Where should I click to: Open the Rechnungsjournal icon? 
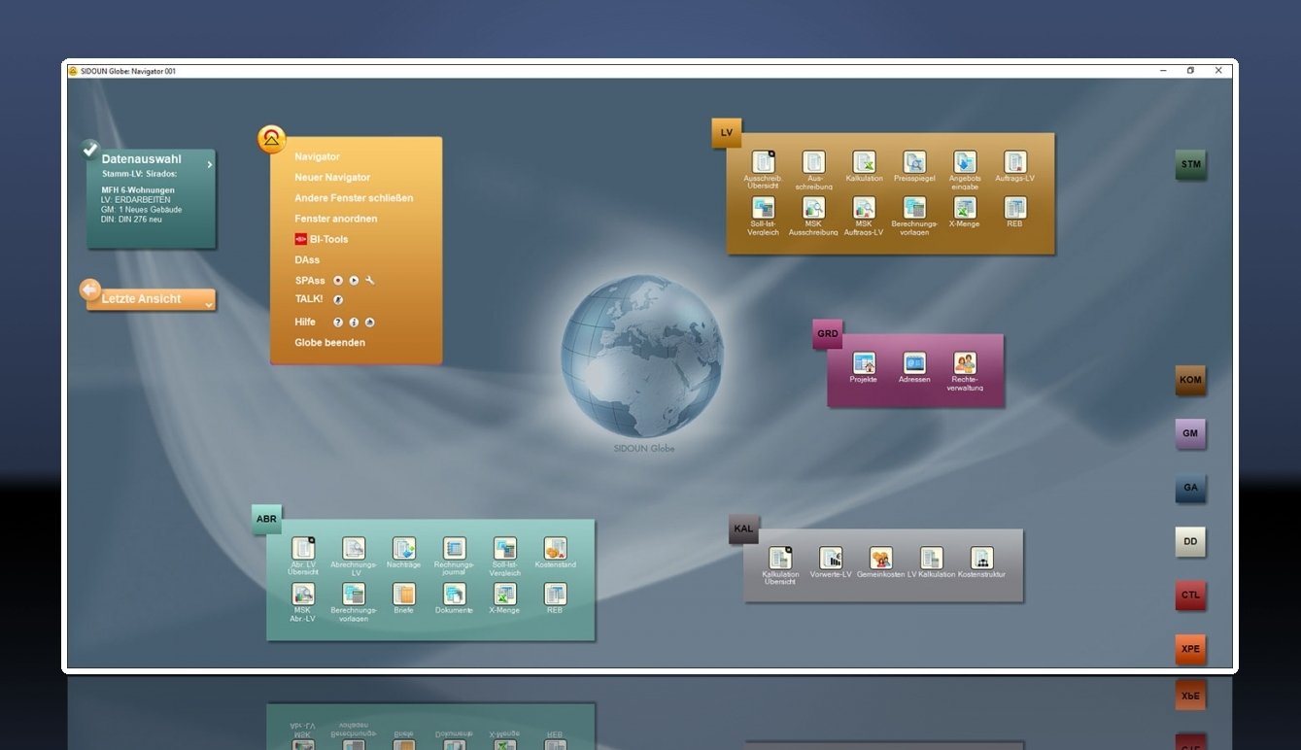point(455,549)
